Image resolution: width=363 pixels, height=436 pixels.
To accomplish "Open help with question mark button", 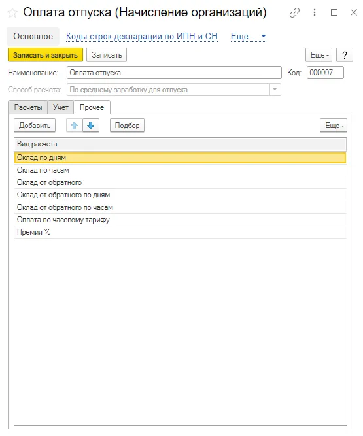I will click(345, 55).
